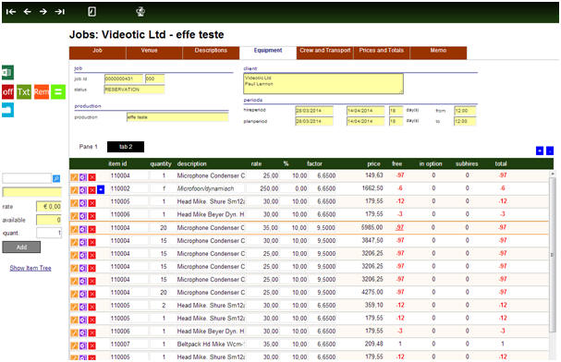Open Crew and Transport tab

(x=325, y=53)
